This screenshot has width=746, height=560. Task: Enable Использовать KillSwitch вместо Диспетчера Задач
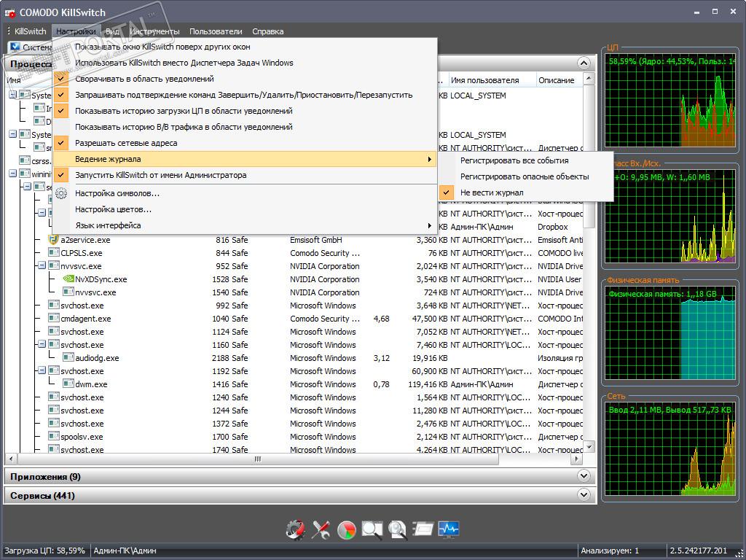[245, 63]
